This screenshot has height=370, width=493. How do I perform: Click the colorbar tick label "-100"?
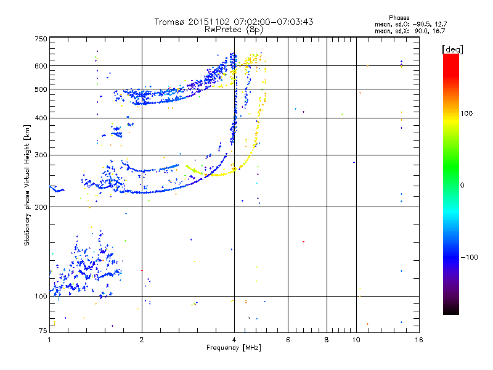click(x=469, y=257)
